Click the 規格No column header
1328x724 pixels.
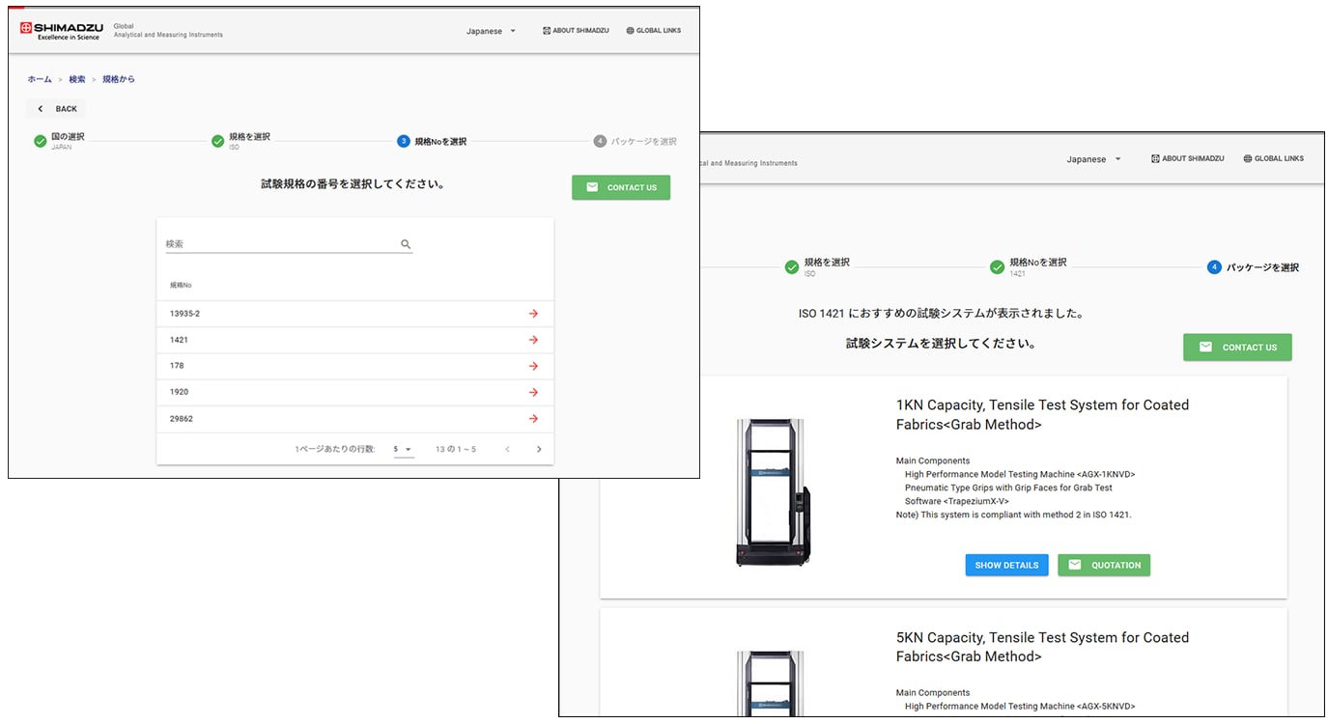181,286
